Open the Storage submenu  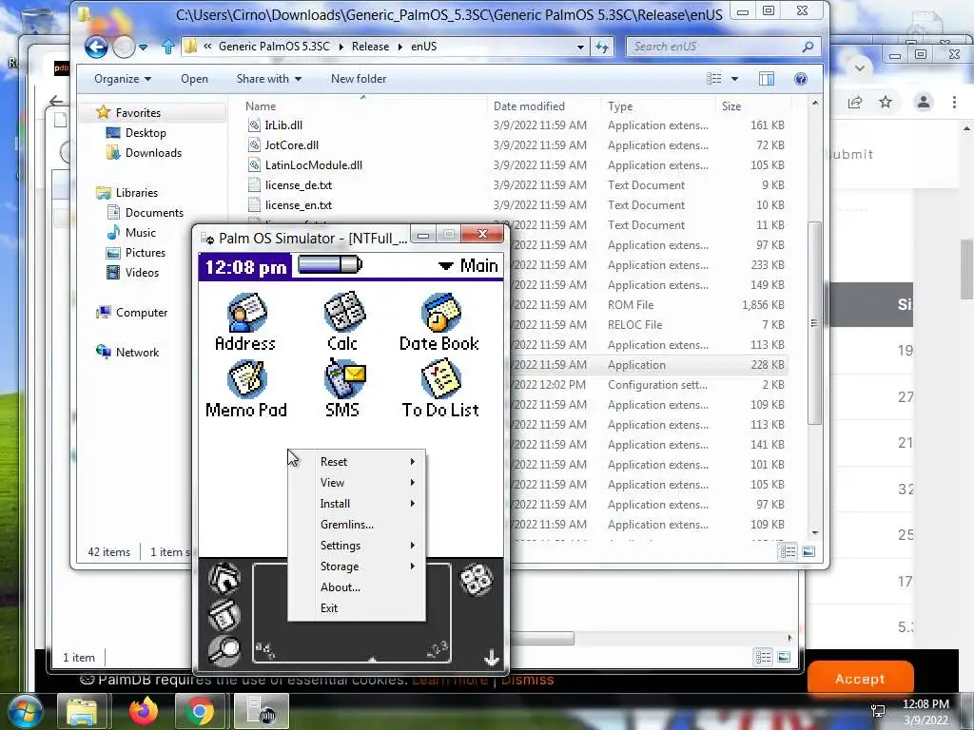(358, 567)
